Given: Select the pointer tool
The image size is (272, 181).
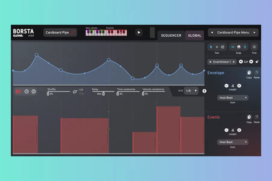Looking at the screenshot, I should [x=211, y=47].
